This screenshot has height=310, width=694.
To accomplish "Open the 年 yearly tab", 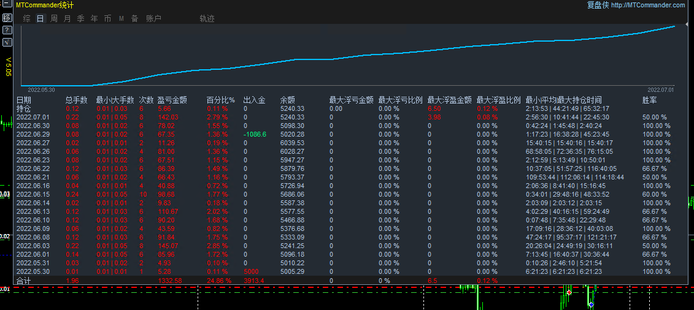I will (94, 18).
